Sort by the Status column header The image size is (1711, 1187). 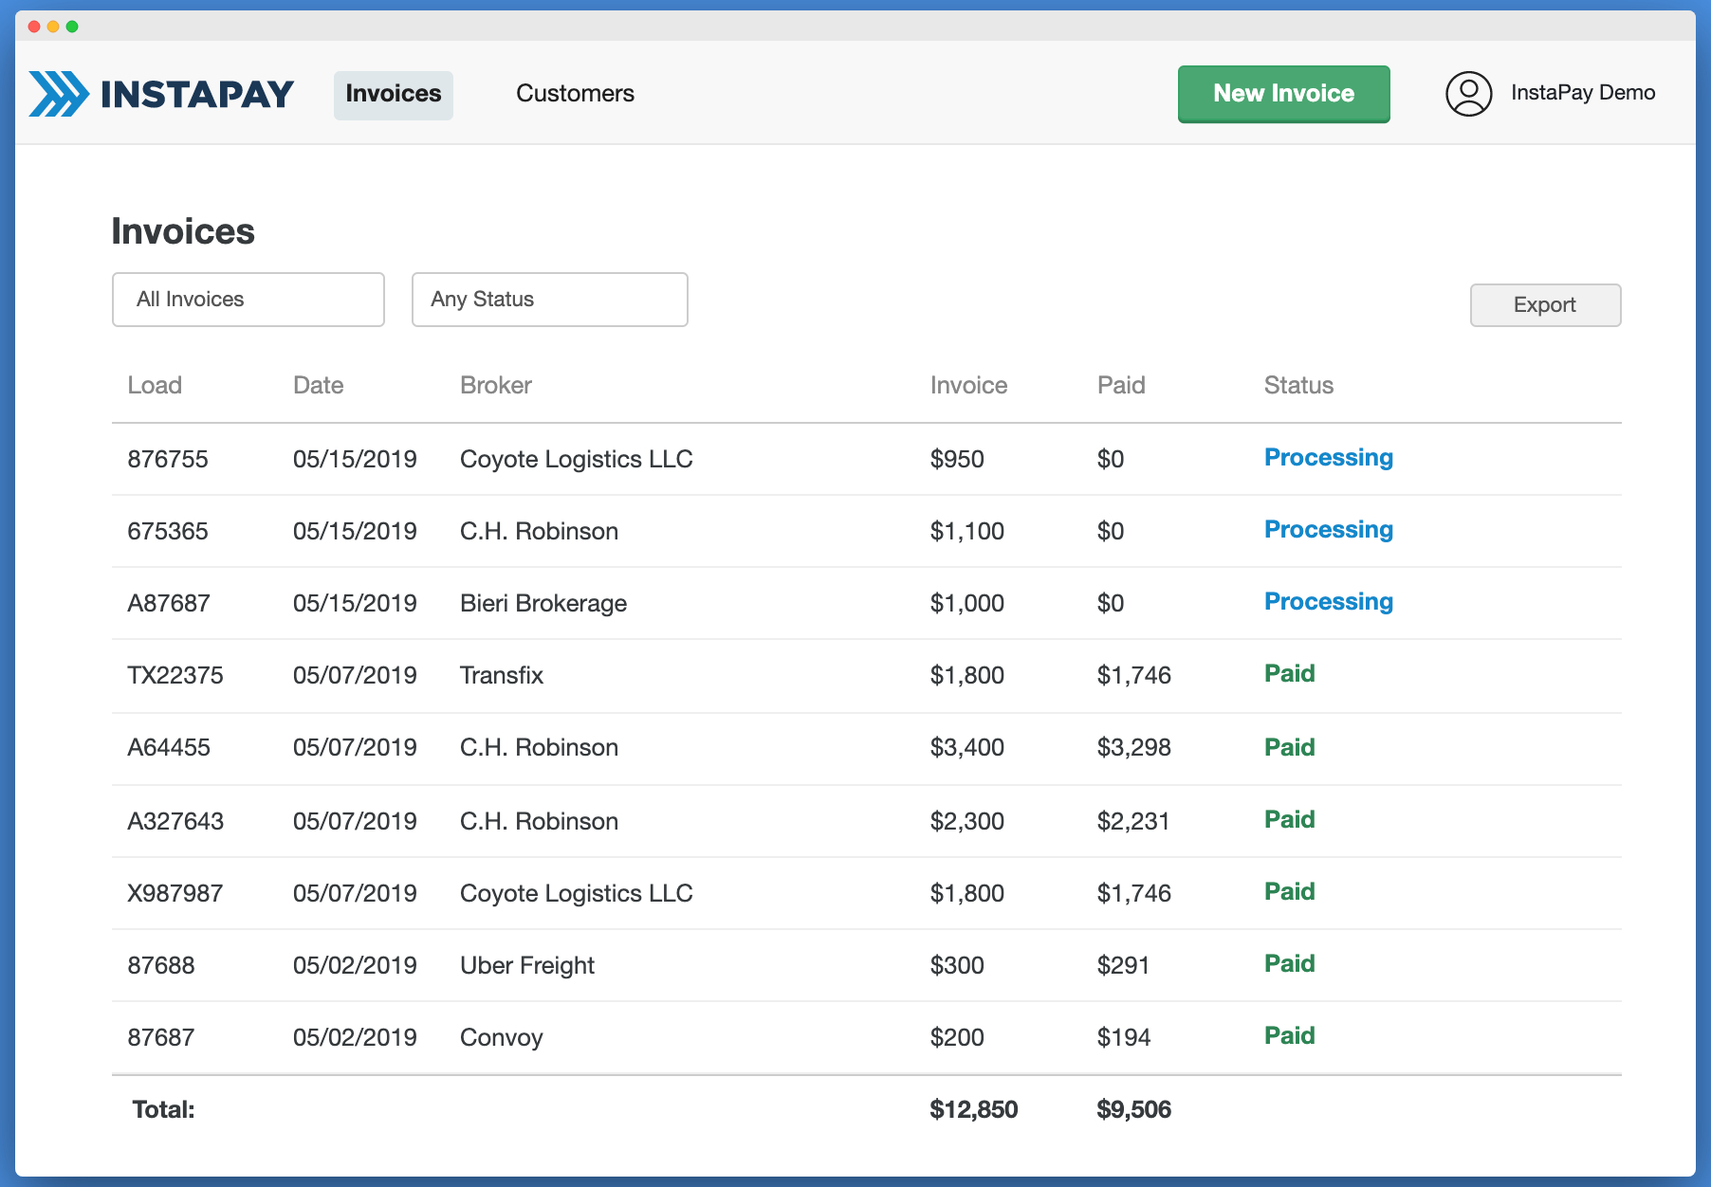click(1298, 385)
